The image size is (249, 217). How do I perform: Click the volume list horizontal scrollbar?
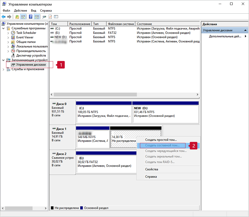[x=95, y=94]
